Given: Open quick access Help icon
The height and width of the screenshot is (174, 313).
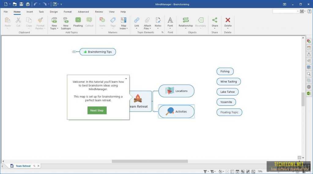Looking at the screenshot, I should 55,4.
